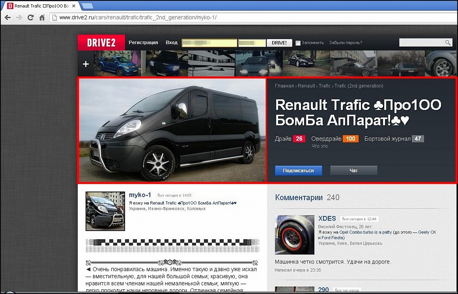The height and width of the screenshot is (294, 458).
Task: Click the Подписаться button
Action: (x=299, y=171)
